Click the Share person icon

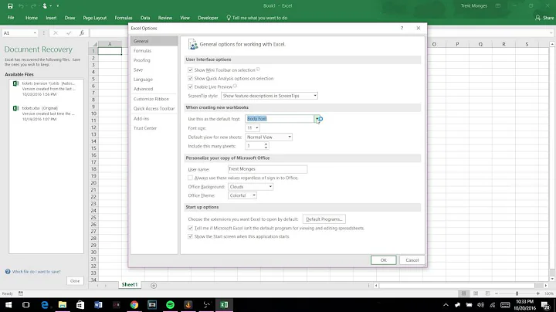point(537,17)
